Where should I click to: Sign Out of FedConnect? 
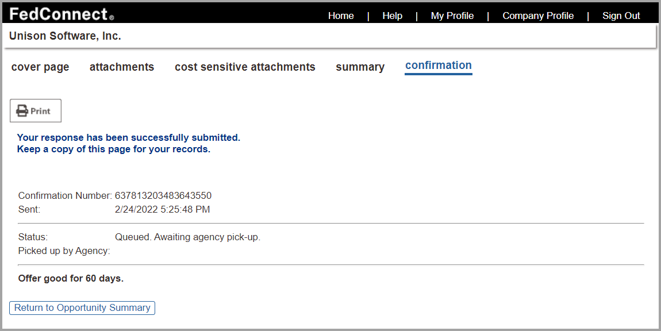(621, 16)
